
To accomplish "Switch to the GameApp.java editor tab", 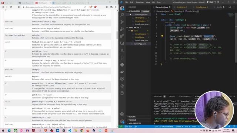I will tap(161, 7).
